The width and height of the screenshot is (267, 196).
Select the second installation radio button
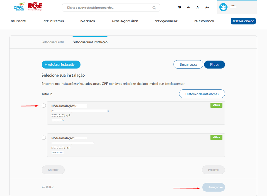pos(44,137)
